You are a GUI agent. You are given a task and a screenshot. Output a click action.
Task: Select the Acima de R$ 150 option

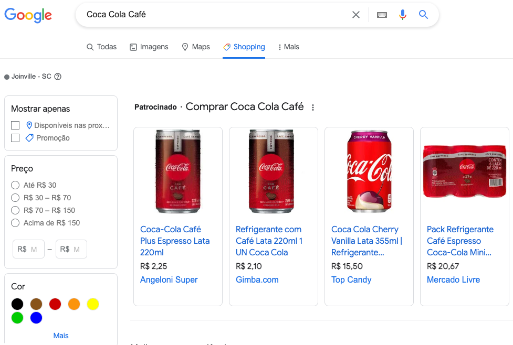tap(15, 223)
